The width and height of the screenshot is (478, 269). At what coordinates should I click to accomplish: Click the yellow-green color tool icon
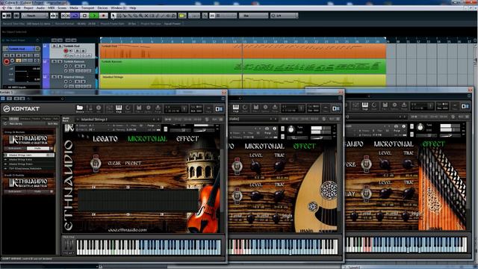pyautogui.click(x=182, y=16)
